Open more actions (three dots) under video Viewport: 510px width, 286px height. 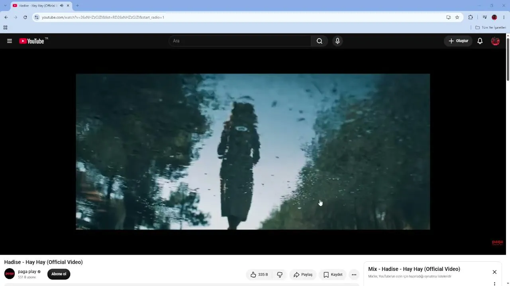coord(354,274)
